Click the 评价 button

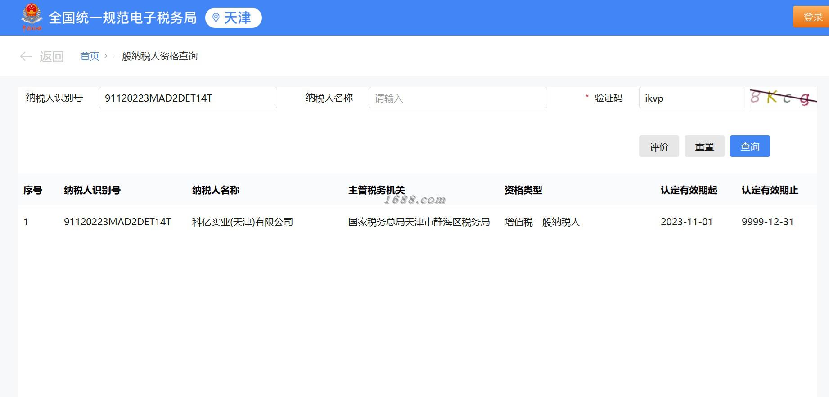pos(659,146)
